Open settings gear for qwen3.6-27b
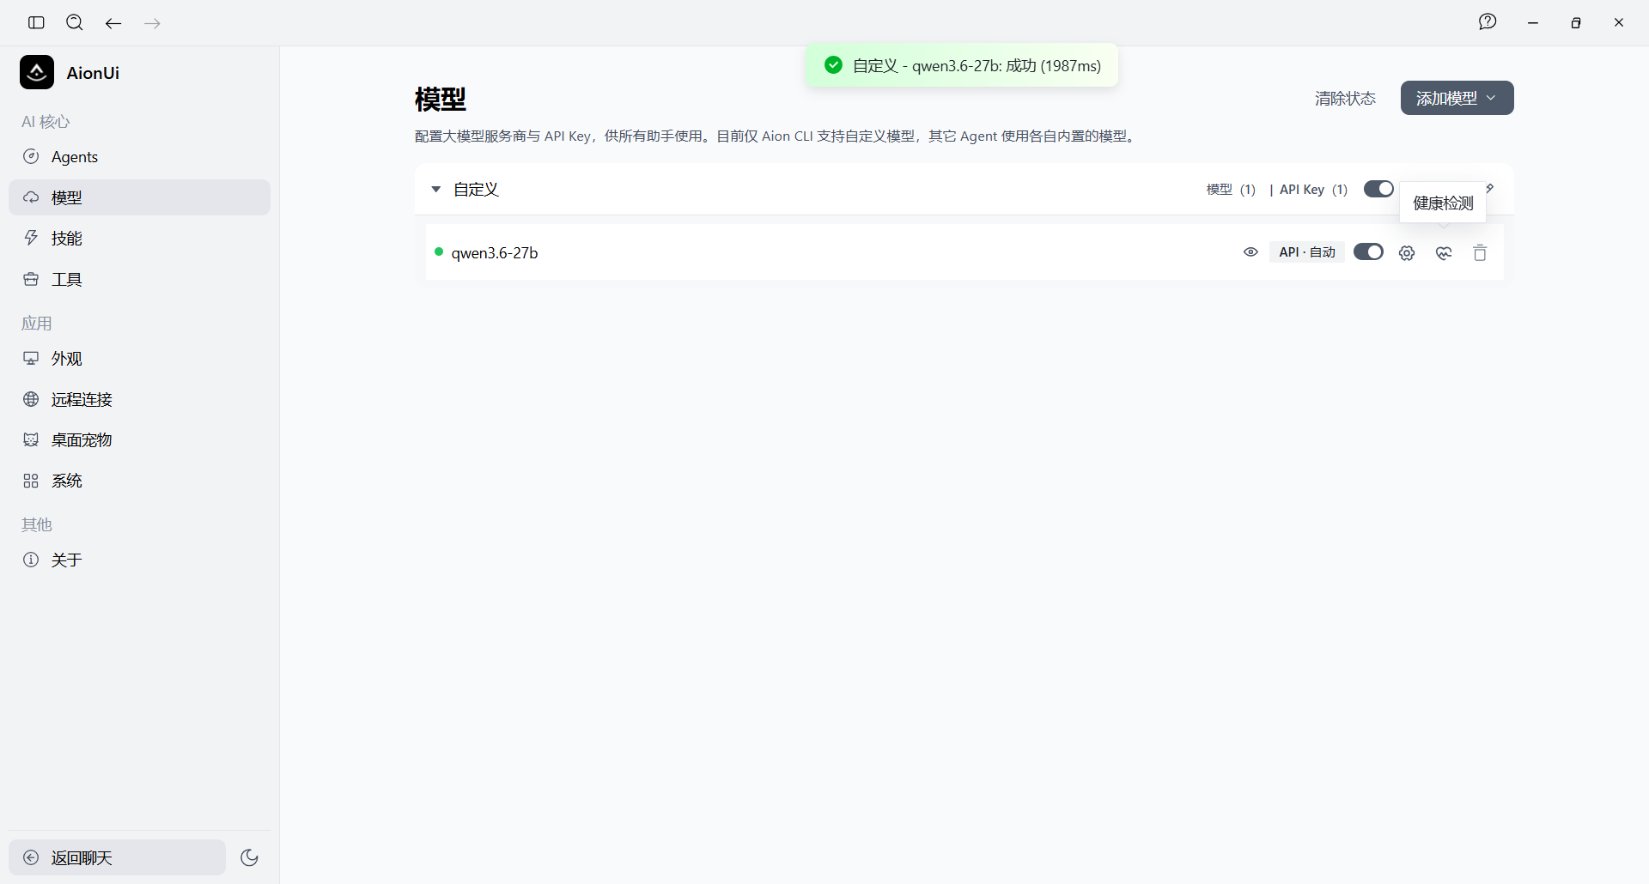 tap(1407, 252)
